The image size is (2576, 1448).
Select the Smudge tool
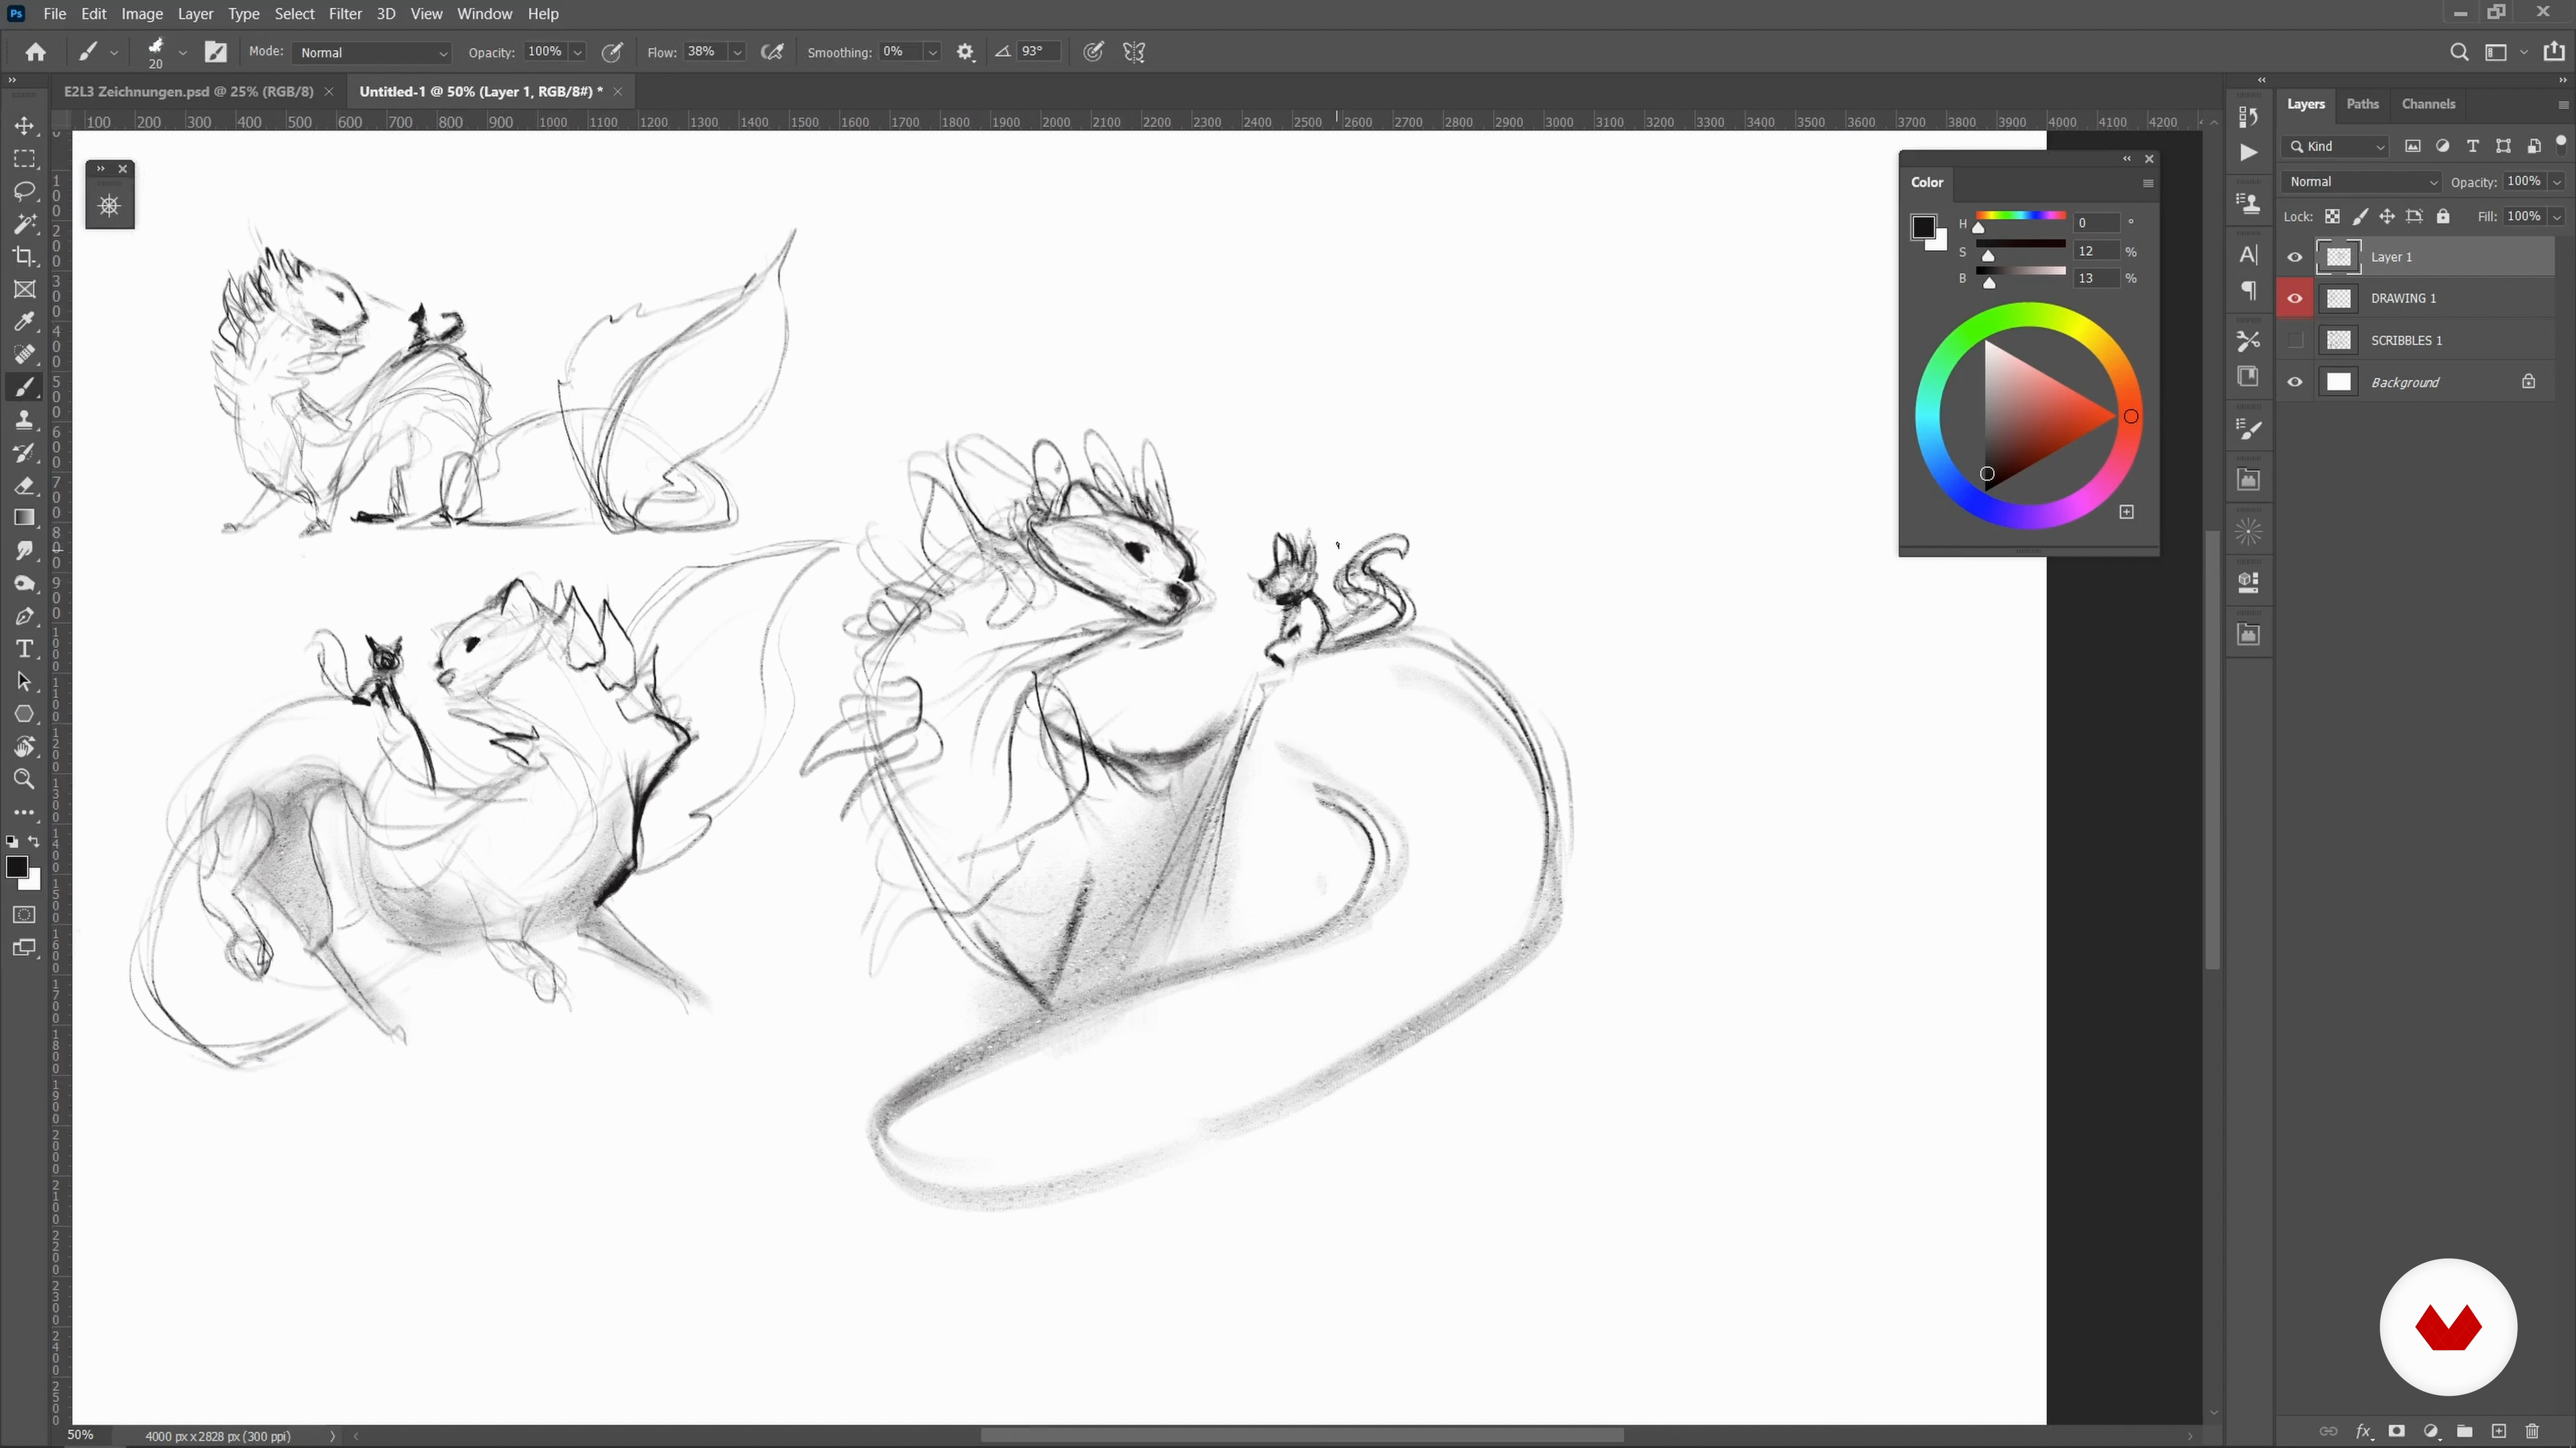[25, 550]
